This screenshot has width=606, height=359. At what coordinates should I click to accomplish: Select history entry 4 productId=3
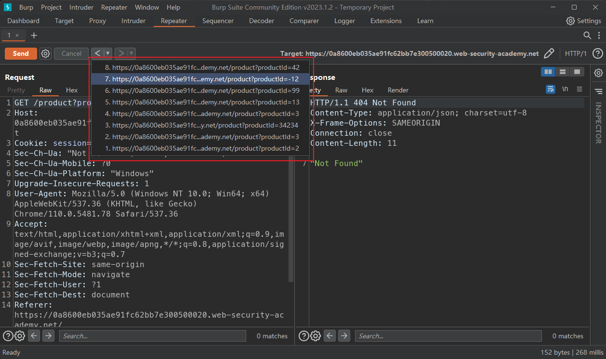(x=200, y=114)
